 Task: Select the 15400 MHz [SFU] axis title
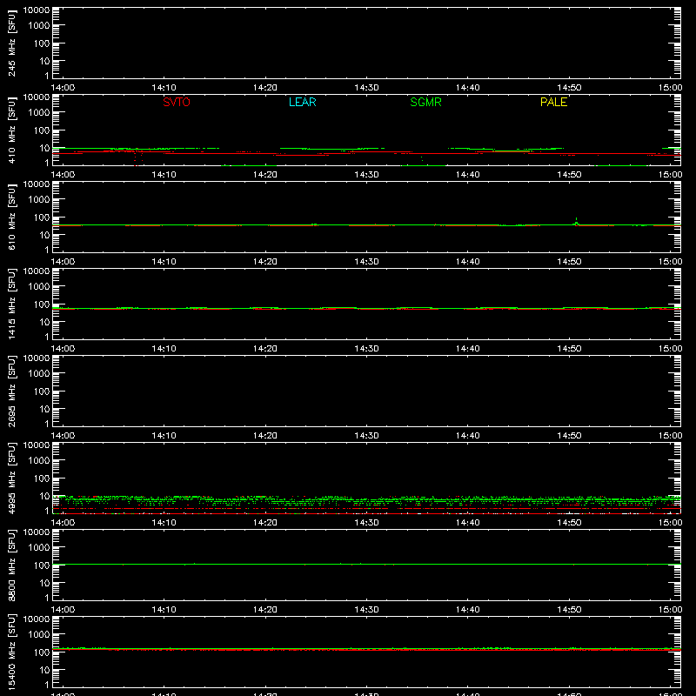[11, 652]
